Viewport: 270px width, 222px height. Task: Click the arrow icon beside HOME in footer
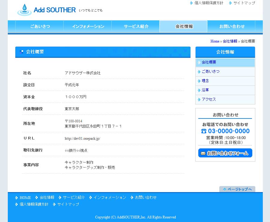(16, 197)
